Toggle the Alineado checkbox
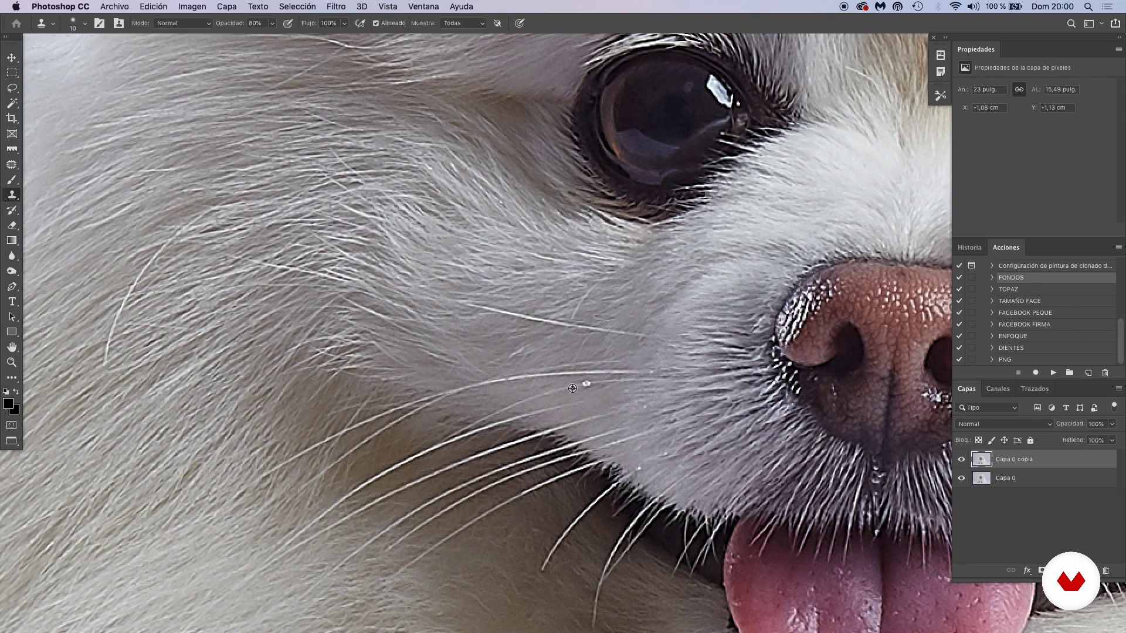 click(x=376, y=23)
